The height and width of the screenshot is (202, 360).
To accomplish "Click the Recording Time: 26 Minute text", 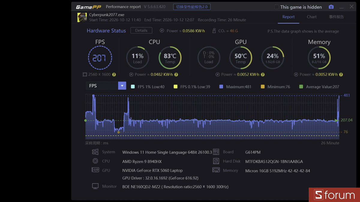I will coord(222,20).
